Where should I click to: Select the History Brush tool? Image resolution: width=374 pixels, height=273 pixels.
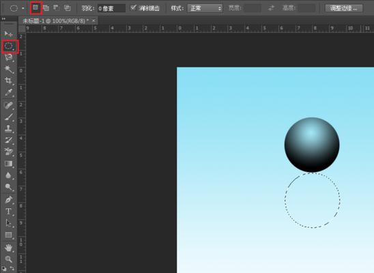pos(9,140)
